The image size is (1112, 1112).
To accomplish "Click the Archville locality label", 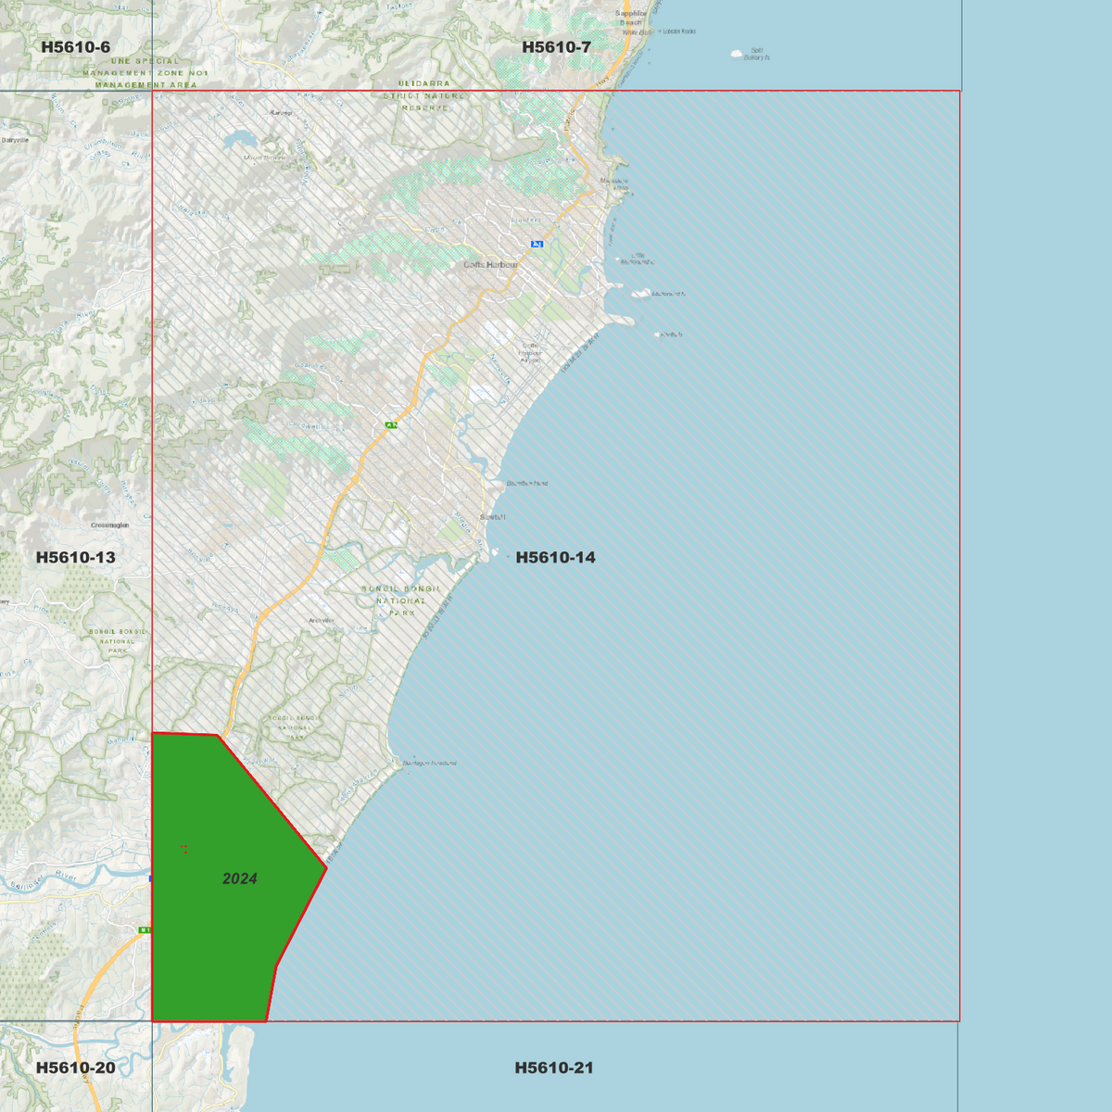I will point(321,620).
